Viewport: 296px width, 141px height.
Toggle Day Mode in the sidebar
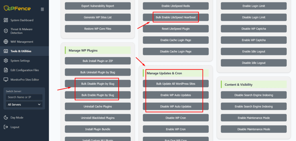[x=17, y=118]
